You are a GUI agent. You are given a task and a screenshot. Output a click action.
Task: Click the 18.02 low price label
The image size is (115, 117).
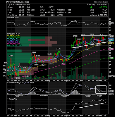(63, 63)
